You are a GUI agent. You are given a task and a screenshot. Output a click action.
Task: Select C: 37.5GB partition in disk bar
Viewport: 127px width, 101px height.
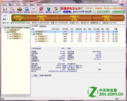(19, 18)
